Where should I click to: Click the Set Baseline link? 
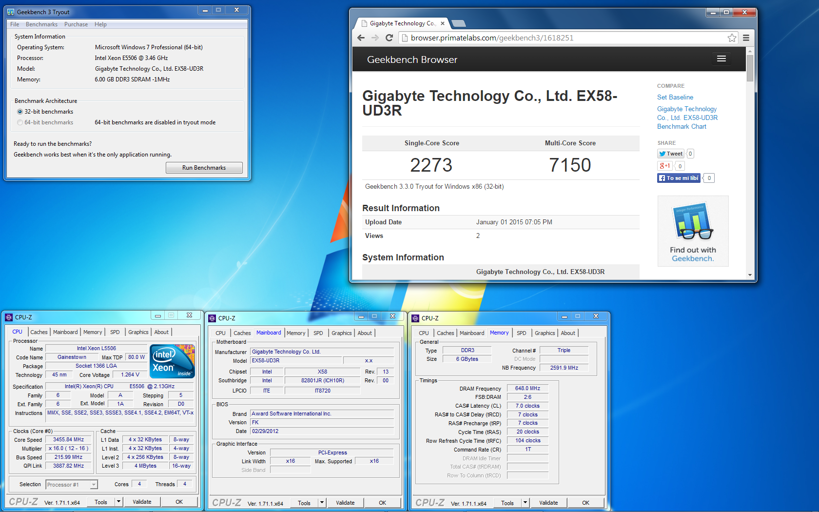tap(675, 98)
